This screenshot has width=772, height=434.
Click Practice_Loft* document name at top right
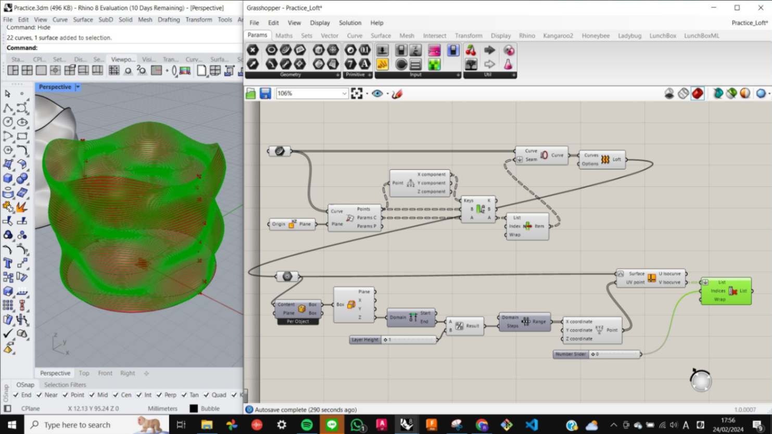[x=750, y=23]
